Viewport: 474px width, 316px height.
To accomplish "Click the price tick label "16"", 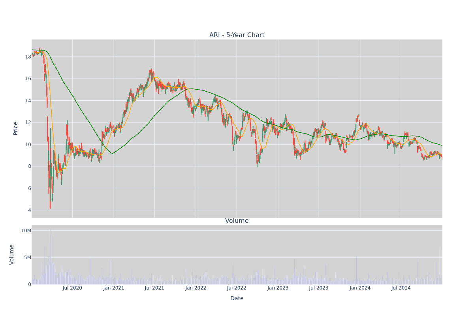I will pyautogui.click(x=28, y=79).
